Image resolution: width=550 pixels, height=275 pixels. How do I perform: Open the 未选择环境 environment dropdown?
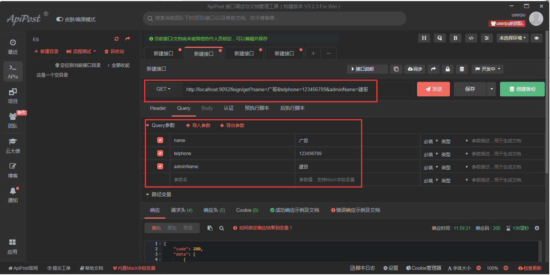point(512,38)
